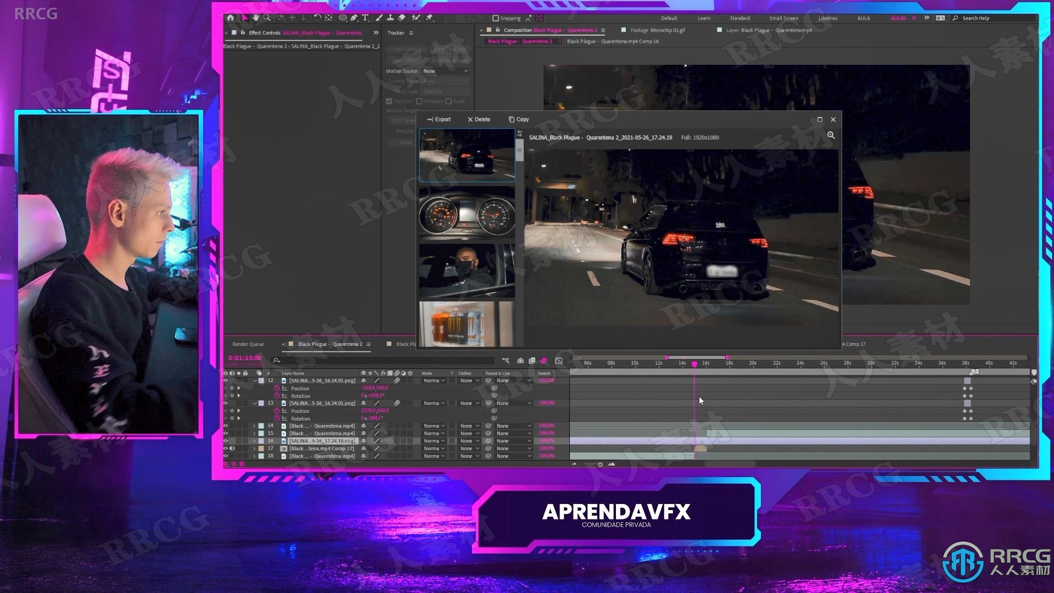Click the lavender label color of layer 12
The width and height of the screenshot is (1054, 593).
click(x=261, y=381)
